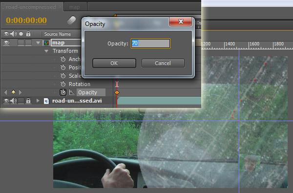Click the Position stopwatch icon
This screenshot has width=293, height=193.
click(x=63, y=67)
